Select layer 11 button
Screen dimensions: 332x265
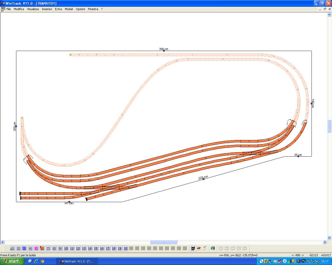click(x=72, y=248)
